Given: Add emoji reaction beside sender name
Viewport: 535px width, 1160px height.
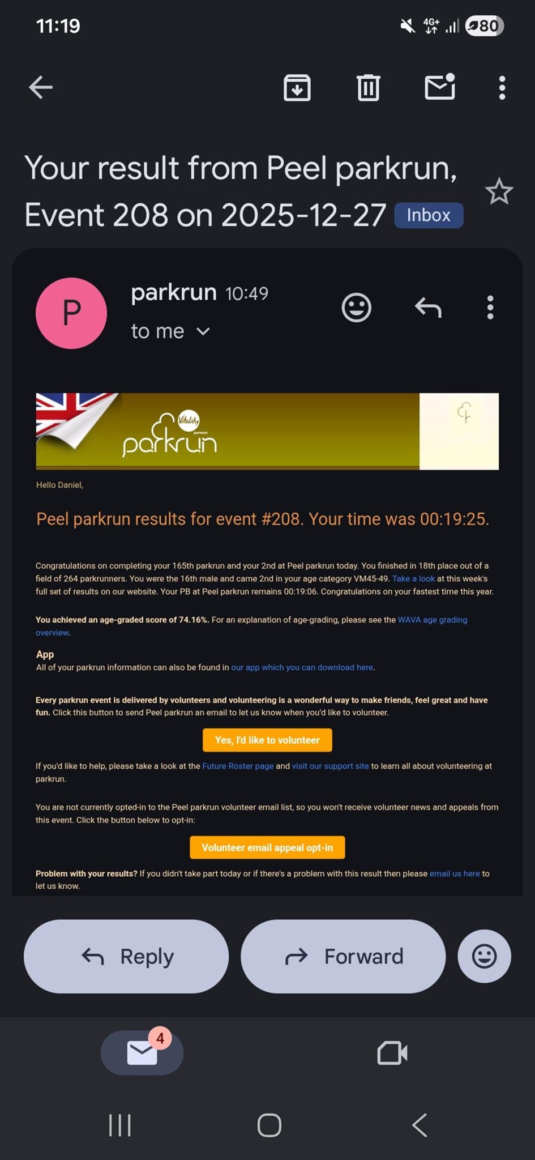Looking at the screenshot, I should 356,308.
